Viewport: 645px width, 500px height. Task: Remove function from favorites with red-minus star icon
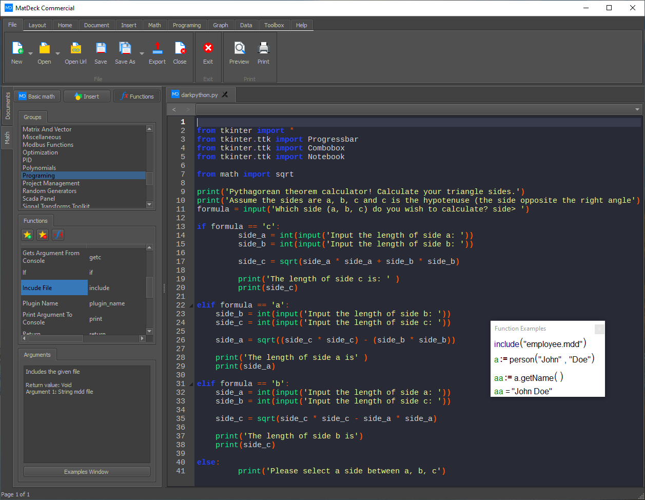click(43, 235)
